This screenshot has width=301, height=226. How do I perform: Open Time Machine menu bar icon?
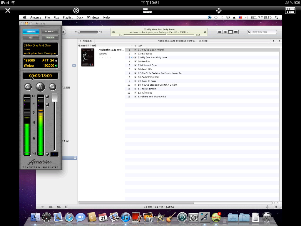coord(216,17)
